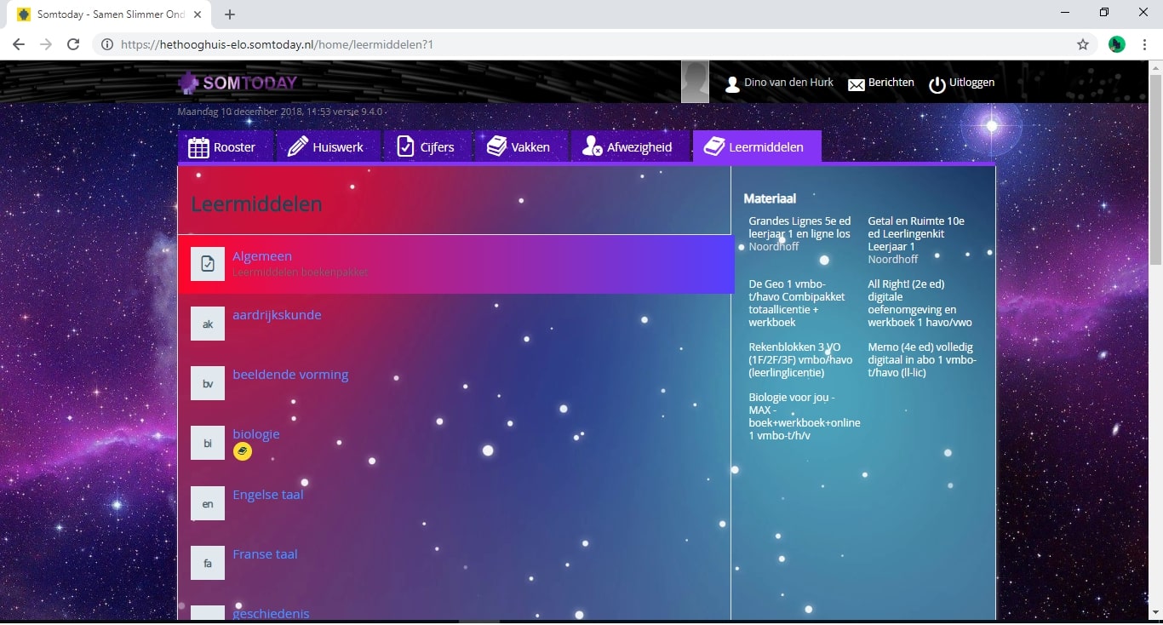Viewport: 1163px width, 625px height.
Task: Open the Franse taal subject link
Action: pyautogui.click(x=265, y=553)
